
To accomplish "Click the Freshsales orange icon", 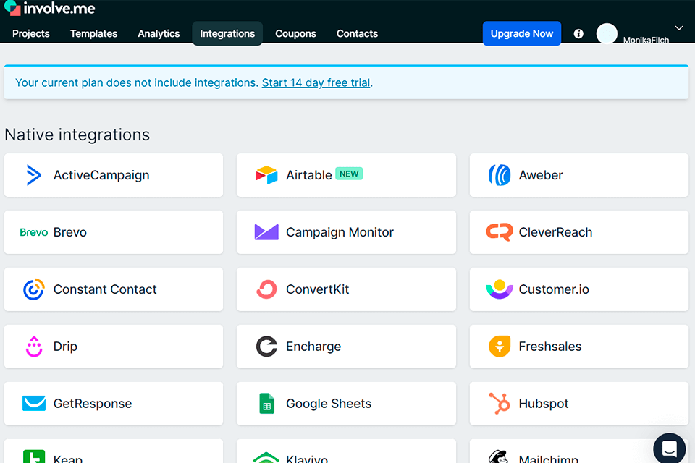I will point(500,347).
